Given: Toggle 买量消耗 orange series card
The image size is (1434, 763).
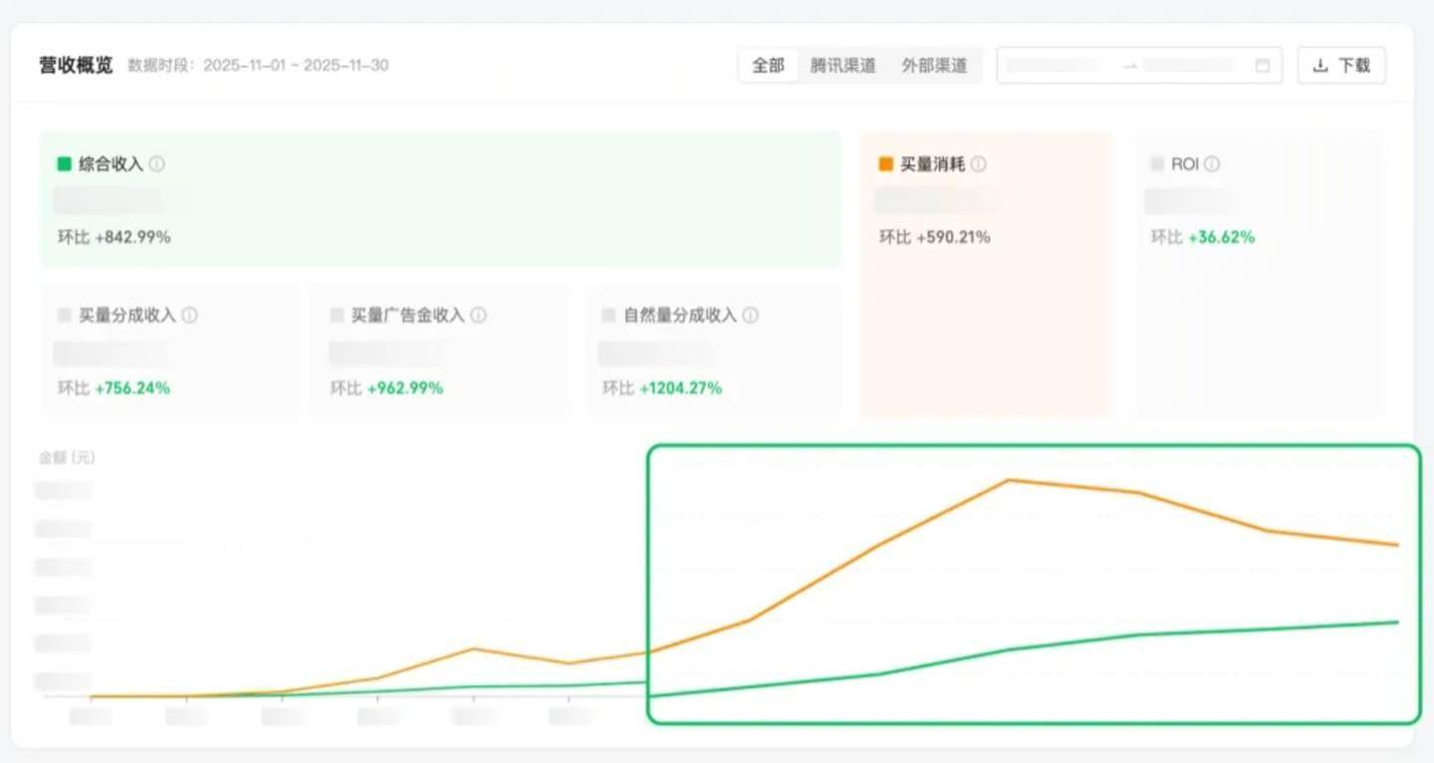Looking at the screenshot, I should pyautogui.click(x=984, y=274).
